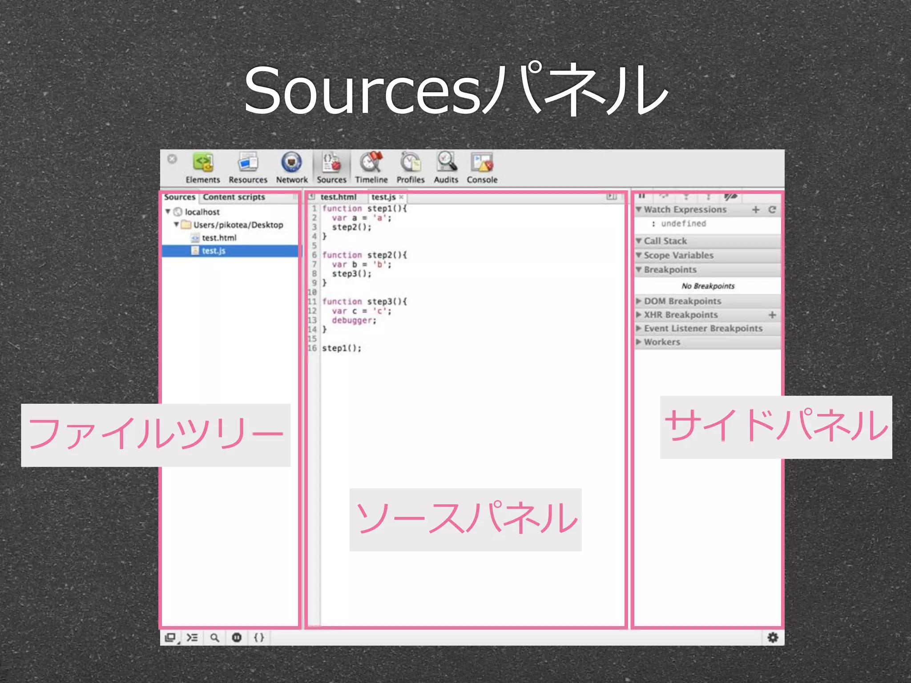
Task: Click the pause script execution button
Action: 642,196
